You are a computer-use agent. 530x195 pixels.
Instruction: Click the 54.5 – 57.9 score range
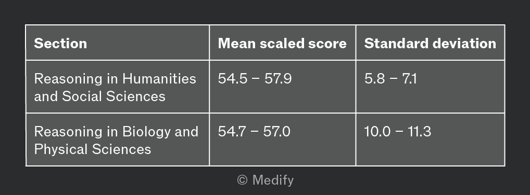point(255,79)
